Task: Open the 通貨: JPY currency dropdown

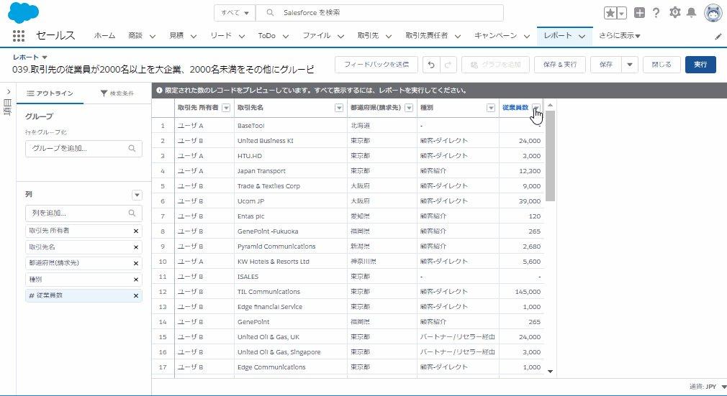Action: tap(708, 387)
